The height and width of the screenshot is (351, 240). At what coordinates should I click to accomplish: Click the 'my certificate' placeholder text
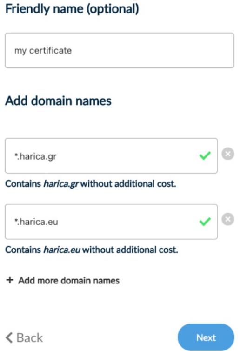[x=43, y=51]
